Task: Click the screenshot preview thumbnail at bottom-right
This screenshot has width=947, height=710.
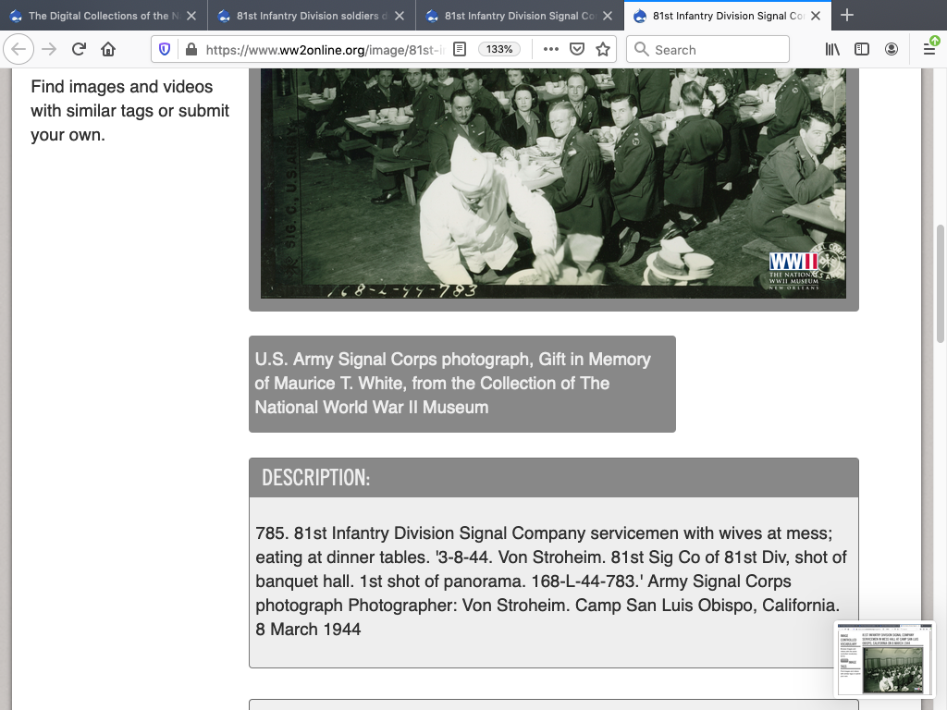Action: coord(885,658)
